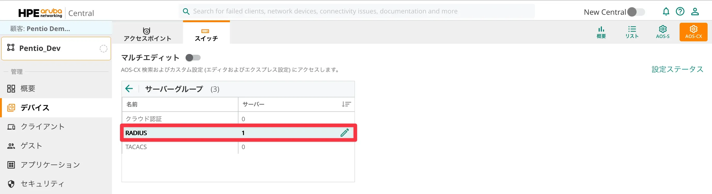The image size is (712, 194).
Task: Open the user account profile icon
Action: pyautogui.click(x=695, y=12)
